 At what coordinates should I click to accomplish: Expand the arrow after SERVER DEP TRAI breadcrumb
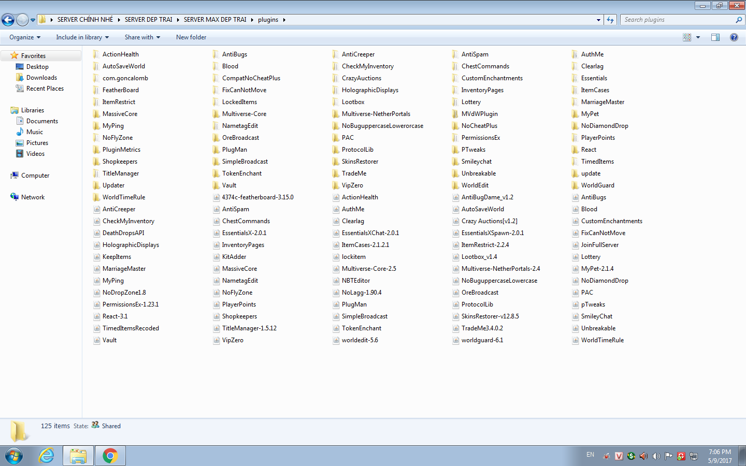178,20
